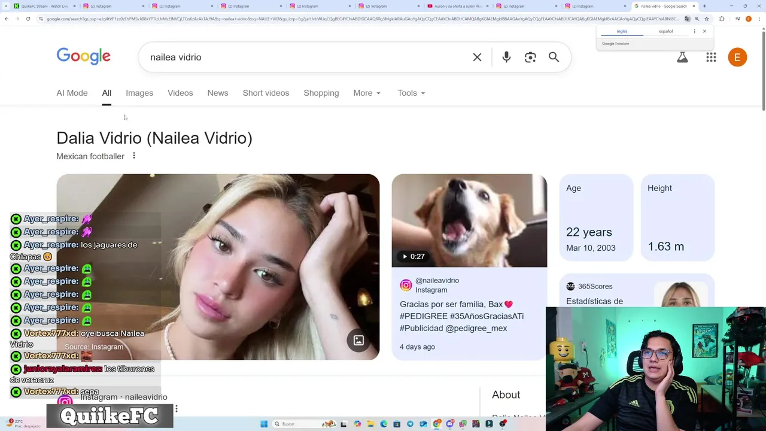Switch to News results
Screen dimensions: 766x431
[x=218, y=93]
